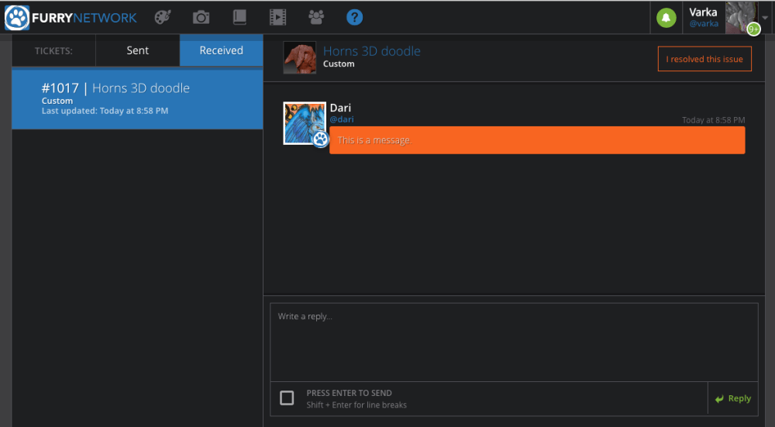The image size is (775, 427).
Task: Open Dari's avatar image
Action: tap(305, 123)
